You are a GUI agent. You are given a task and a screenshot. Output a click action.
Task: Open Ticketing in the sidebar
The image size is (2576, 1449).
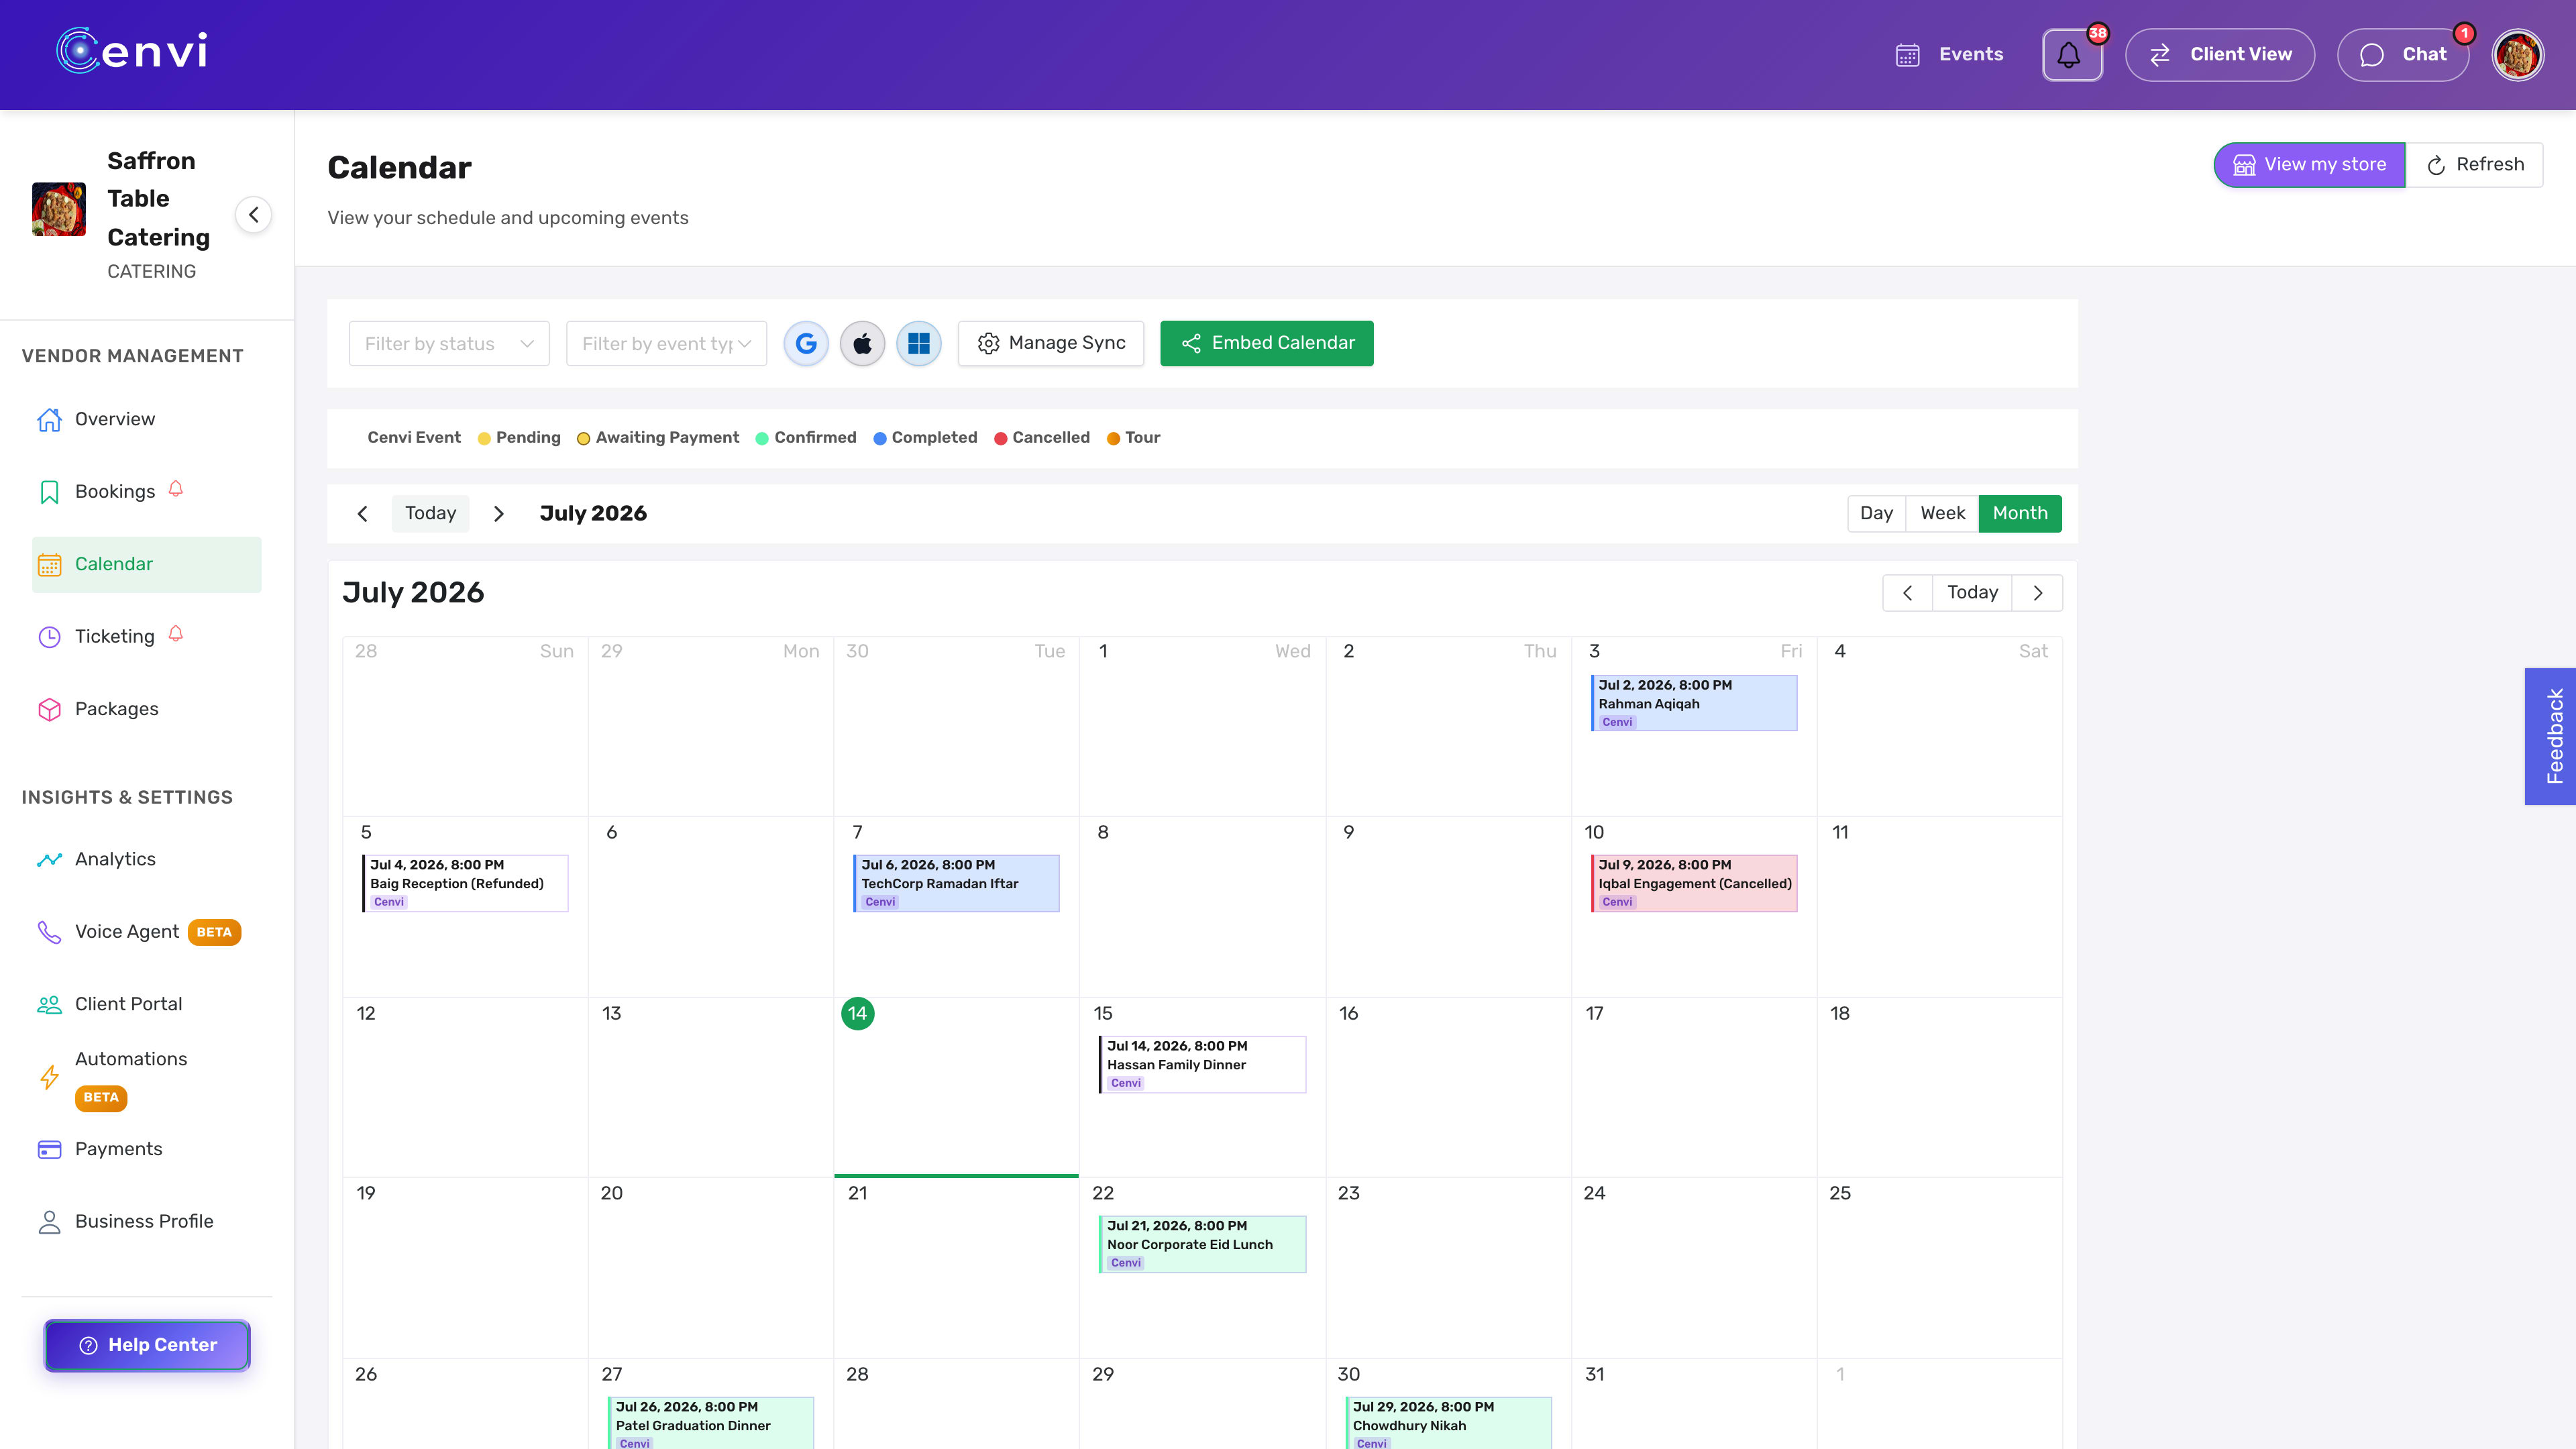click(147, 636)
